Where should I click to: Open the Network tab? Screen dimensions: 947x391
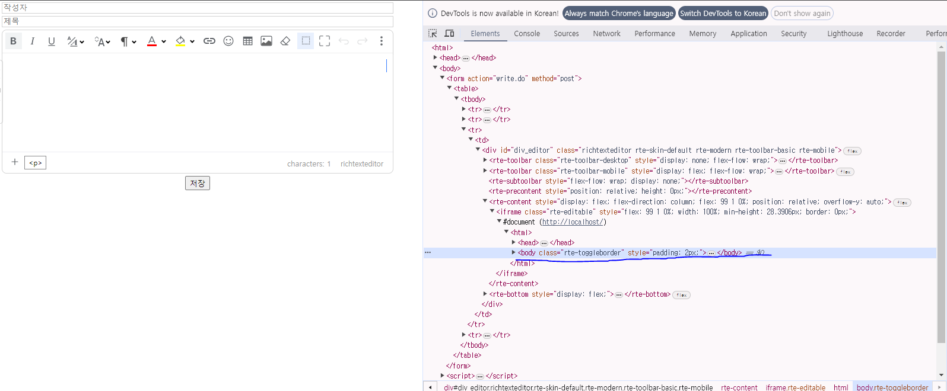[606, 34]
